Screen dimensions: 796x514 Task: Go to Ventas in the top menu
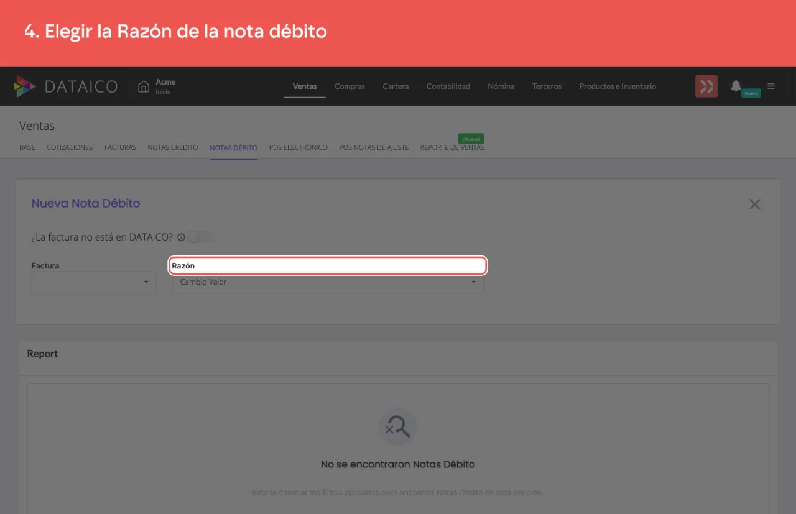pyautogui.click(x=305, y=86)
